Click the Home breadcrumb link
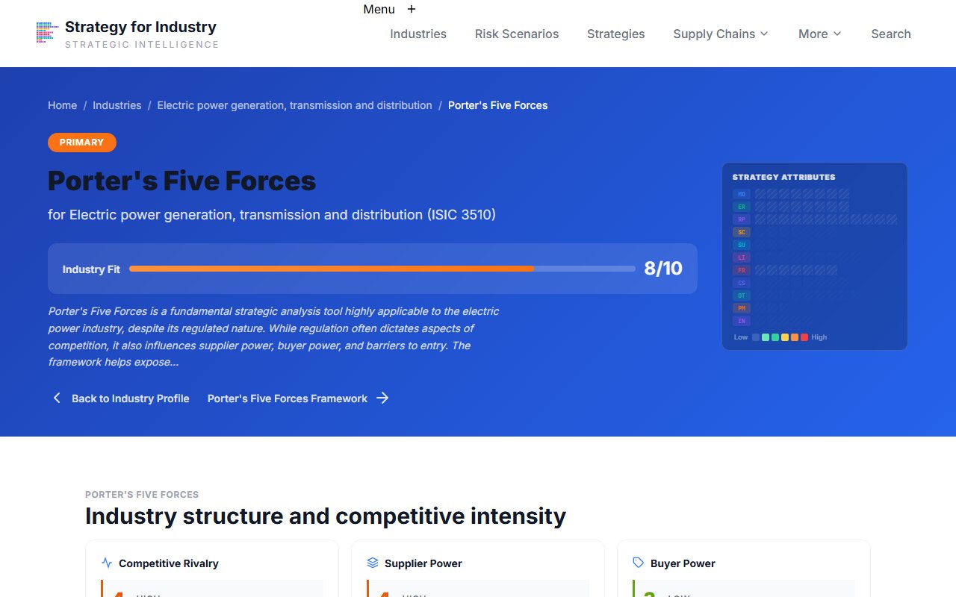Image resolution: width=956 pixels, height=597 pixels. (62, 105)
